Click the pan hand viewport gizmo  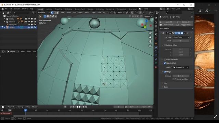150,37
